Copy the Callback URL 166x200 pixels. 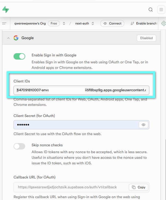138,187
